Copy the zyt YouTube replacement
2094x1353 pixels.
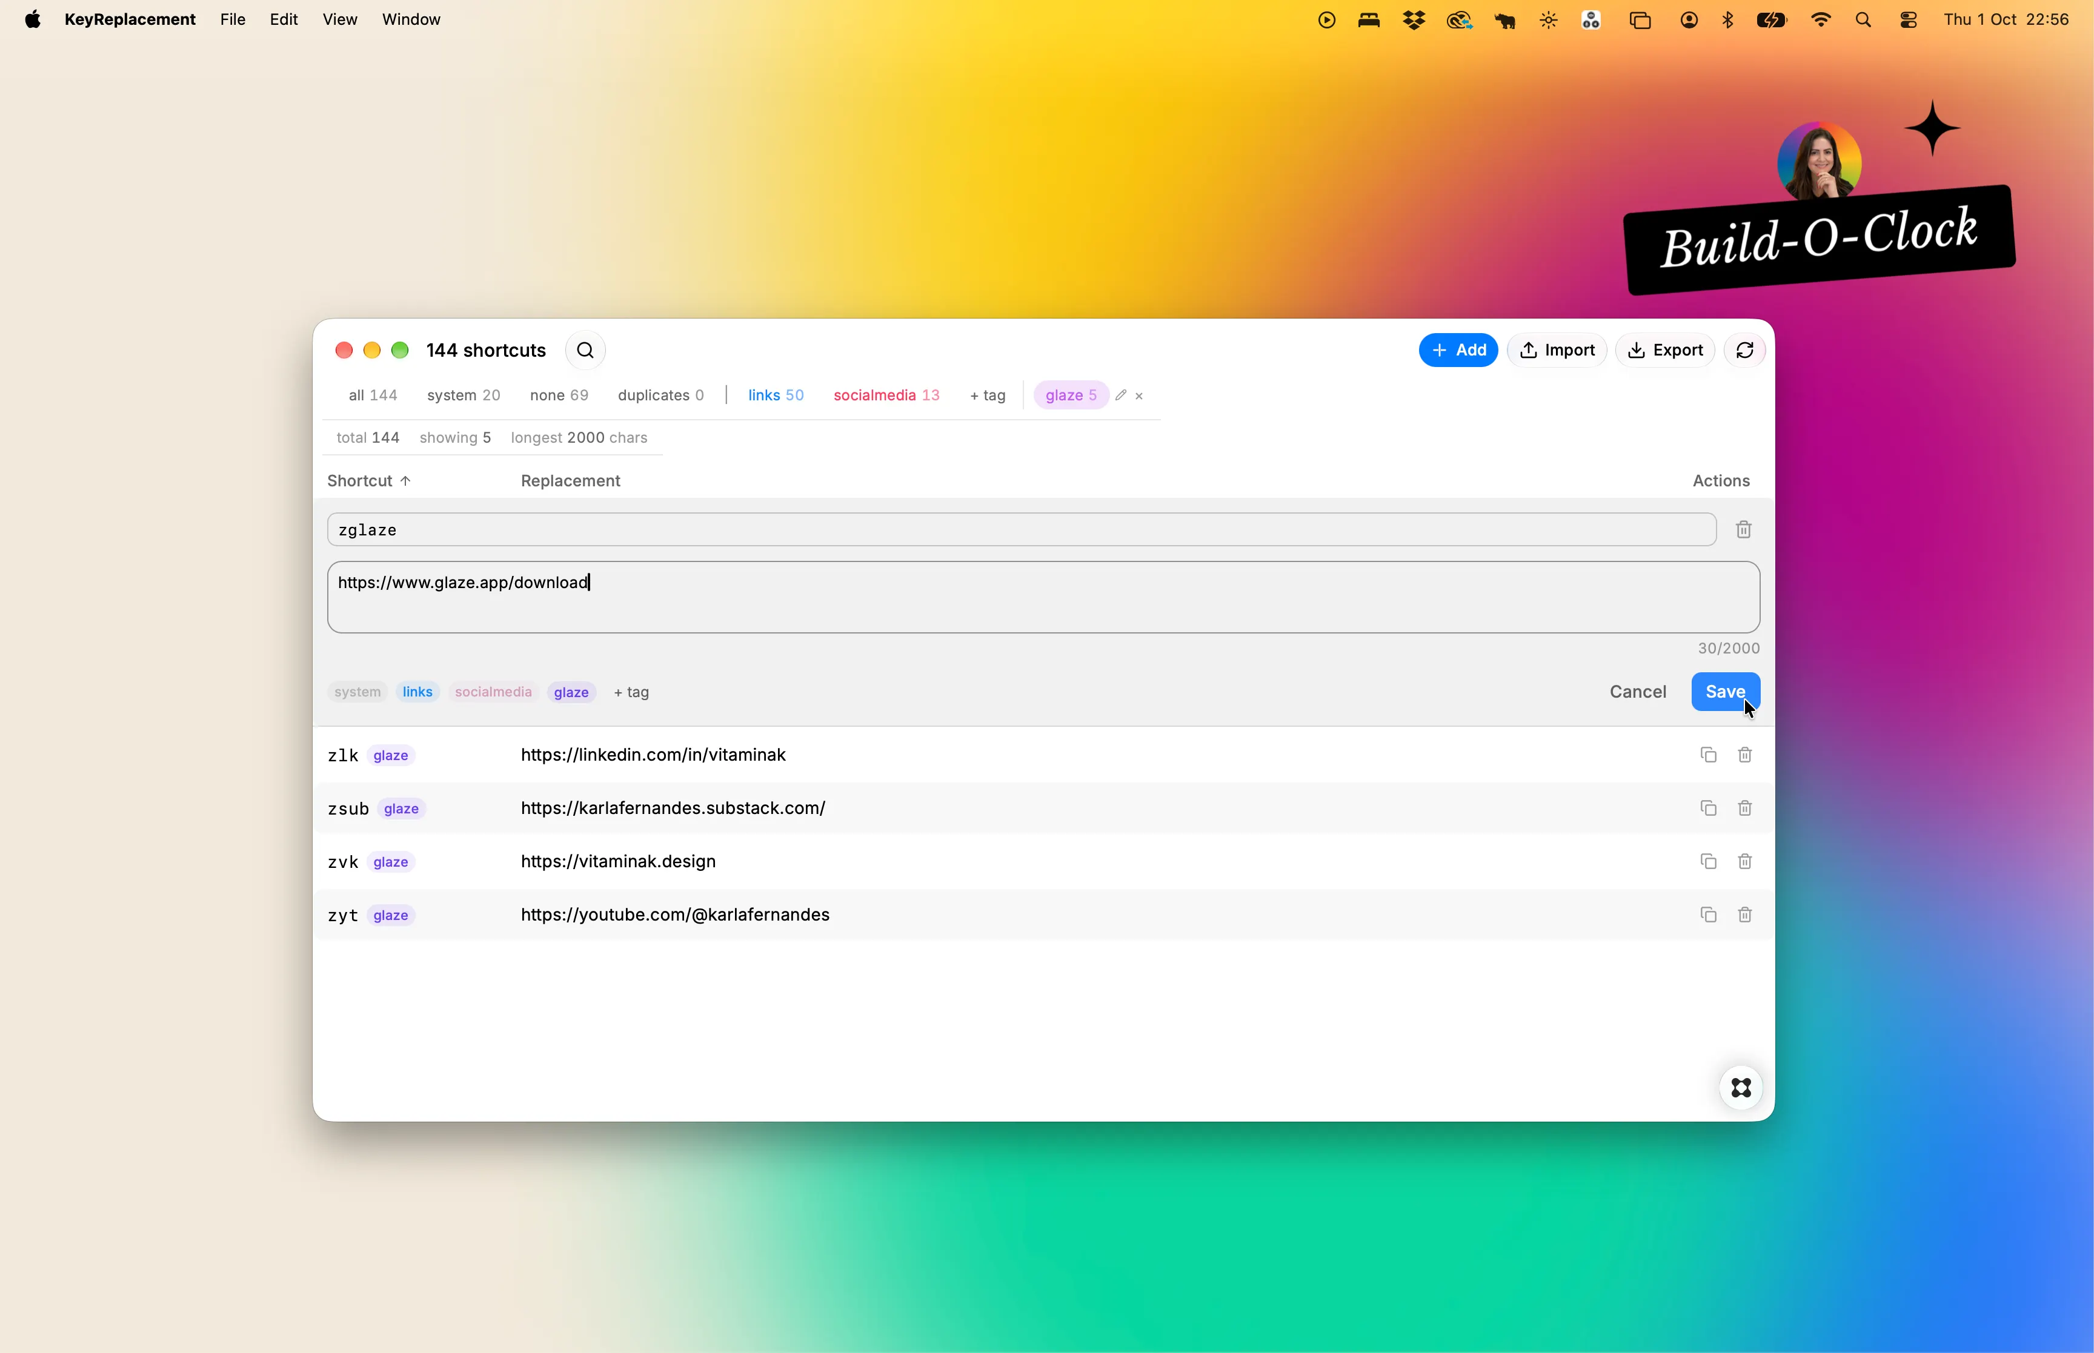tap(1707, 915)
